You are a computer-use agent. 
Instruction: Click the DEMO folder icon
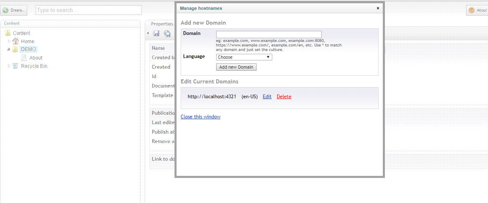(16, 49)
